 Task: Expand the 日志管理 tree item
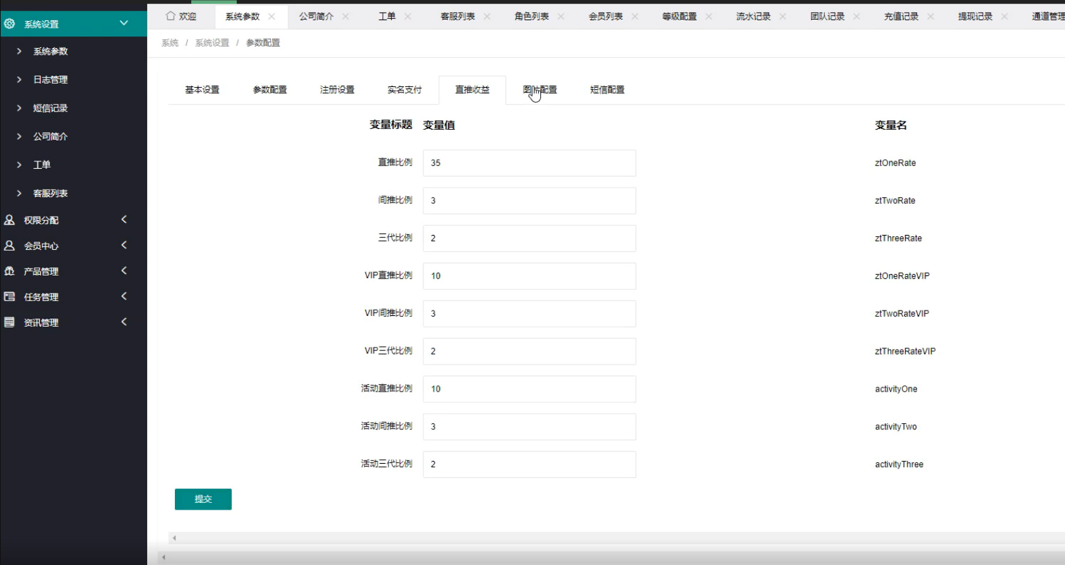(19, 80)
